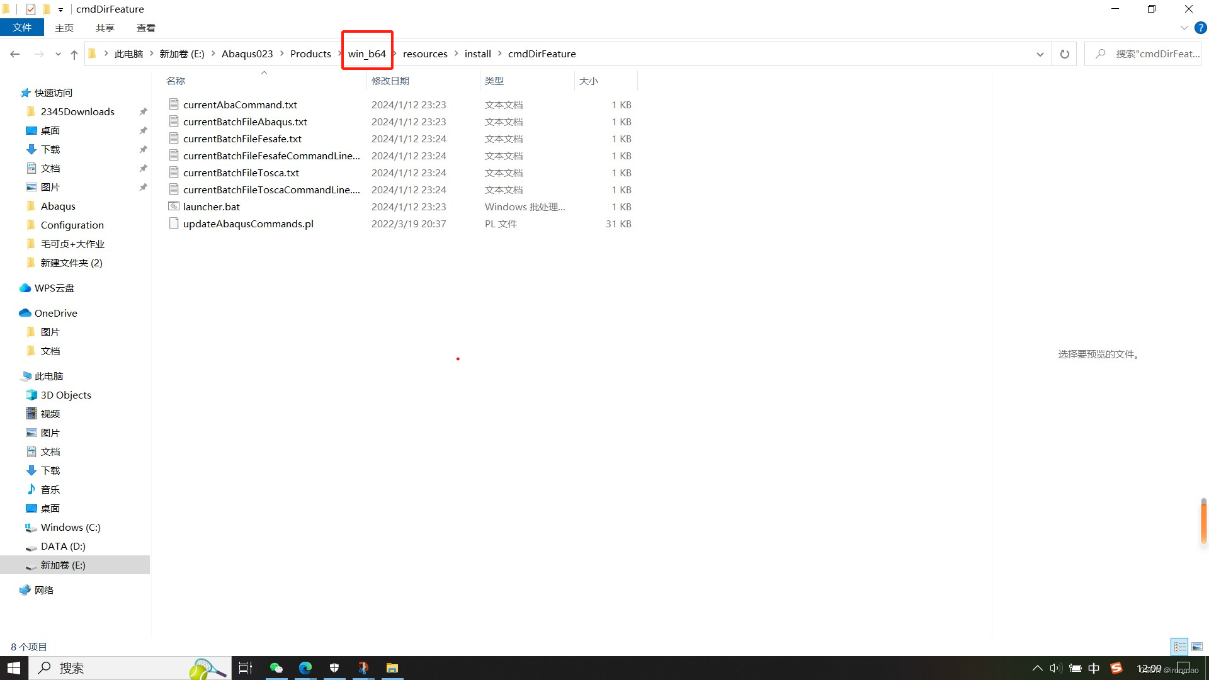Expand the ribbon with the chevron

(x=1184, y=28)
